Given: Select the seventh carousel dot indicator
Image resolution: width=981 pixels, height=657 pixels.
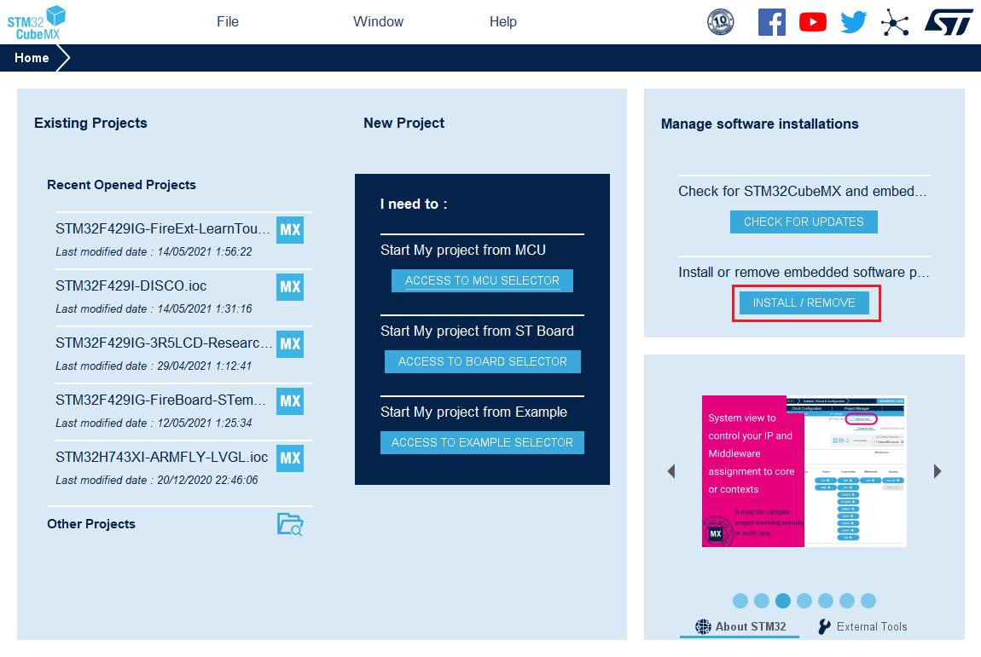Looking at the screenshot, I should pyautogui.click(x=868, y=601).
